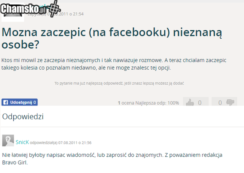Click the Odpowiedzi section heading
This screenshot has height=173, width=244.
pos(23,117)
